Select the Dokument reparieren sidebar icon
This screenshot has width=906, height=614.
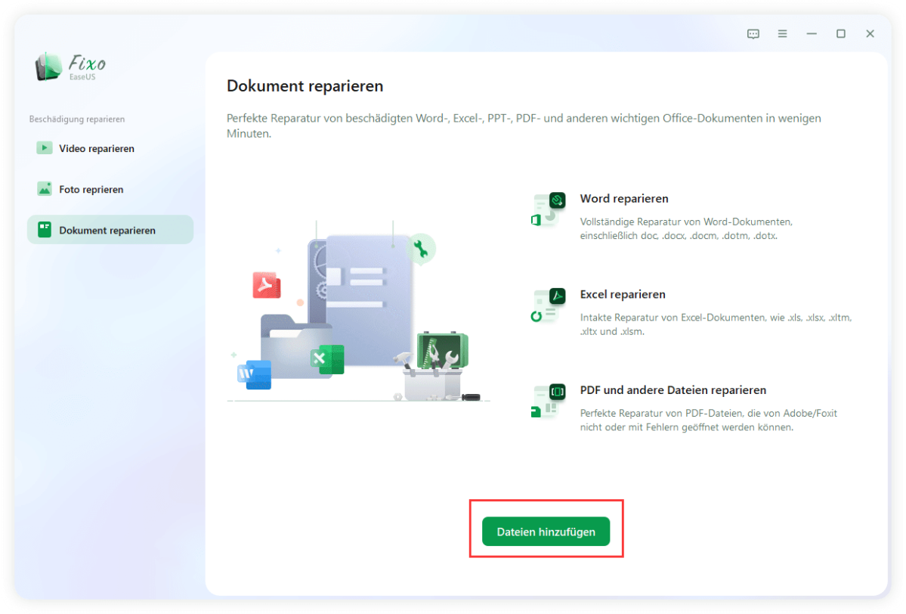(x=44, y=229)
